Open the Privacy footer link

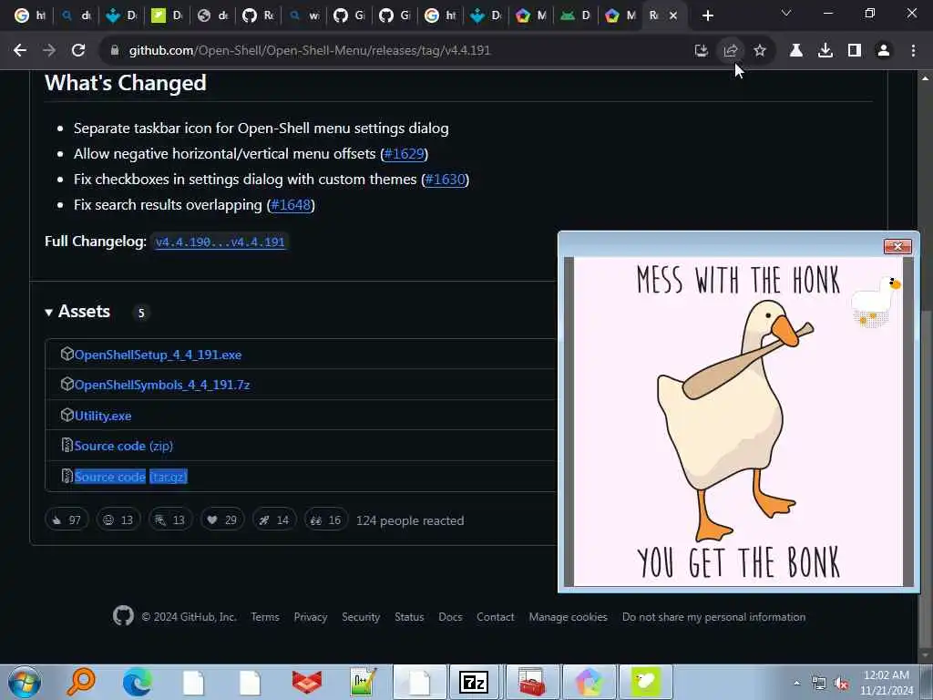(x=311, y=617)
